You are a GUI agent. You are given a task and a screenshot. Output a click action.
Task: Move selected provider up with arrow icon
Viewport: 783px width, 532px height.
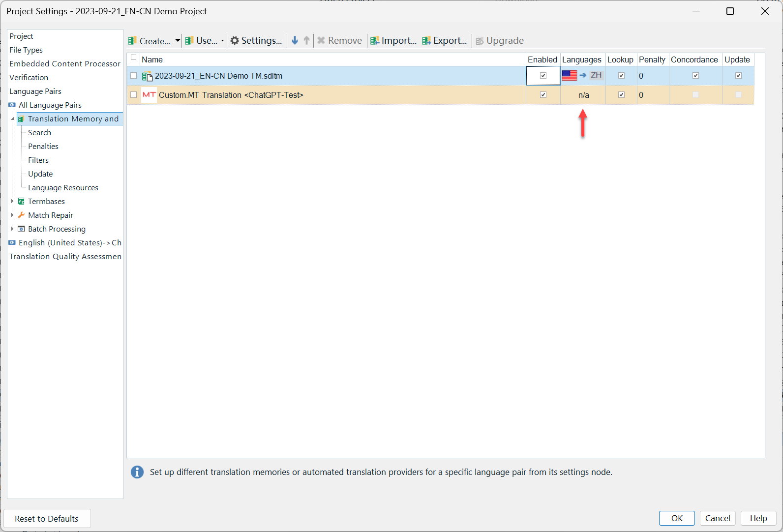pyautogui.click(x=306, y=41)
